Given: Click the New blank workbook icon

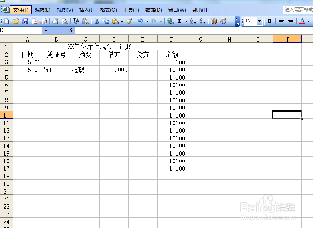Looking at the screenshot, I should [6, 21].
